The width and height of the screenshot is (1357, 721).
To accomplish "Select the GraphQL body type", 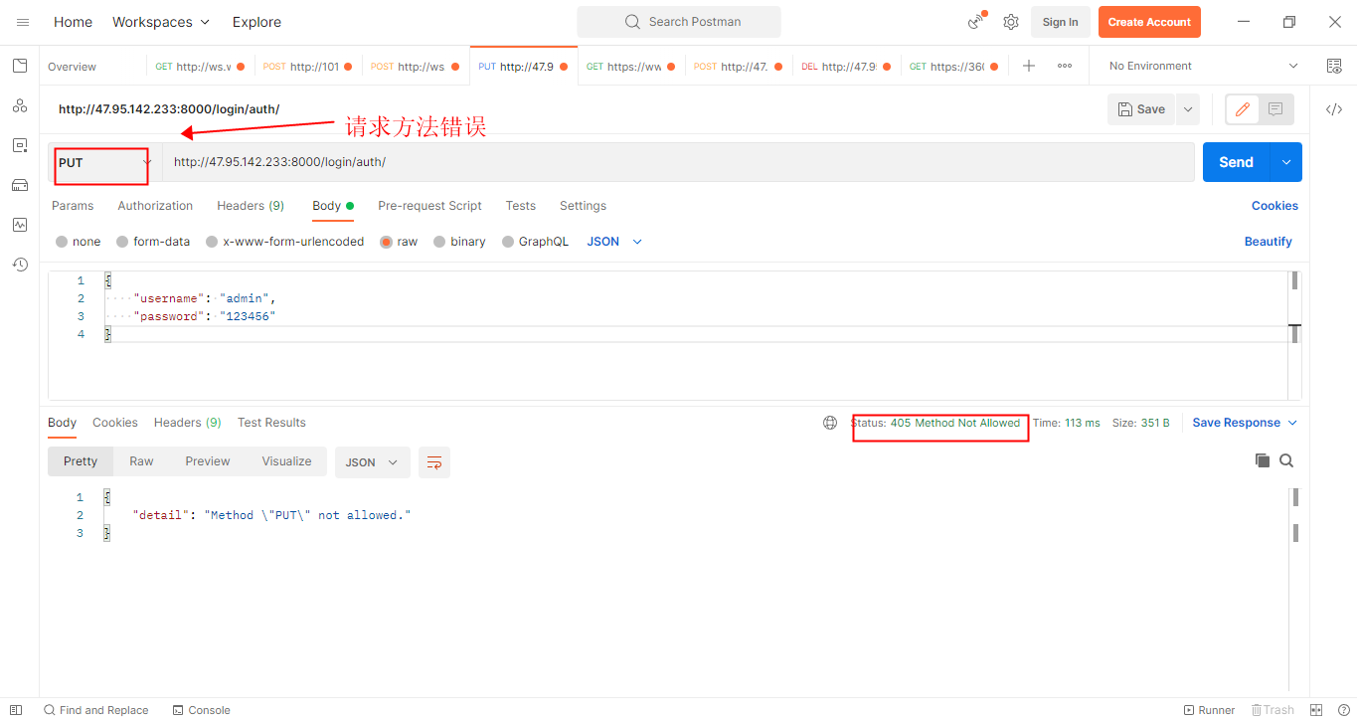I will pos(536,242).
